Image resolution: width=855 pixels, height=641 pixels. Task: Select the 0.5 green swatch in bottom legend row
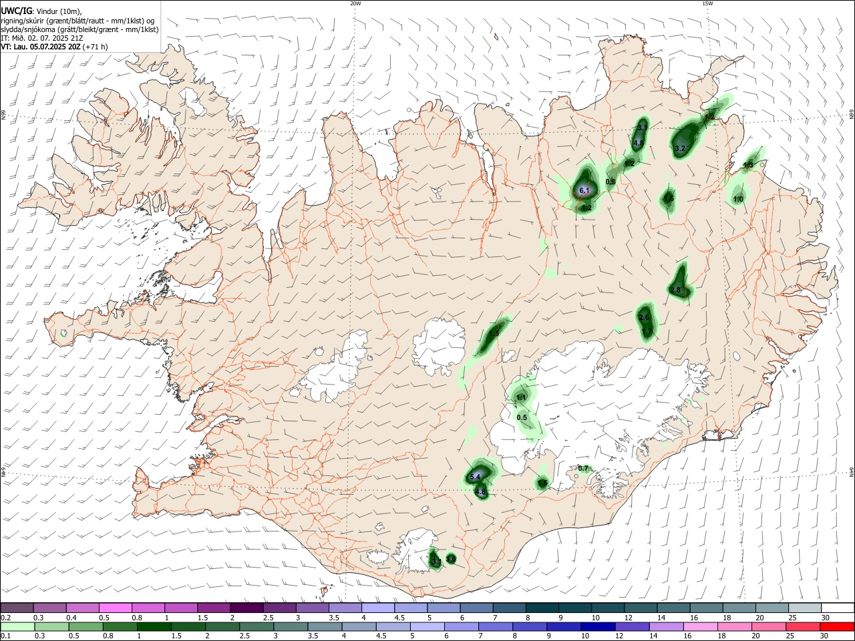point(85,627)
